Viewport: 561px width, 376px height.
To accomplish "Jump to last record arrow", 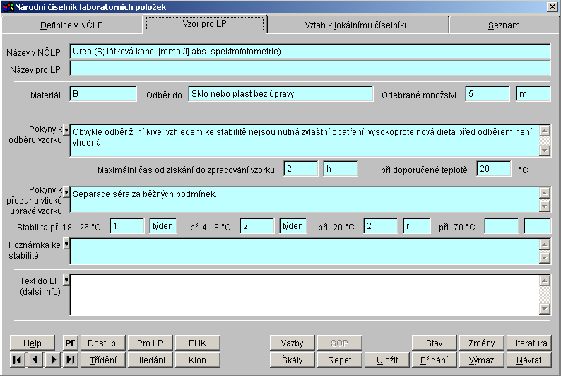I will click(x=70, y=360).
